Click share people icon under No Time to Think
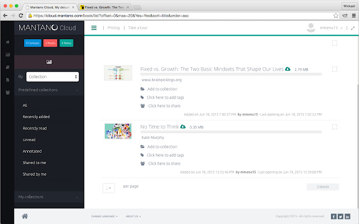359x224 pixels. pyautogui.click(x=142, y=164)
